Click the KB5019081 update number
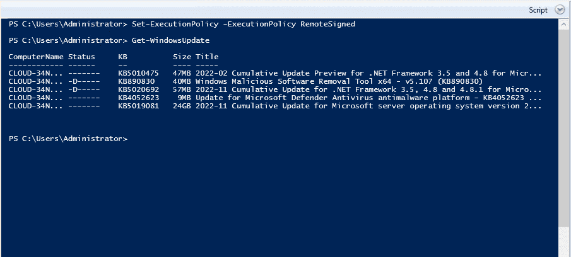 click(x=138, y=106)
